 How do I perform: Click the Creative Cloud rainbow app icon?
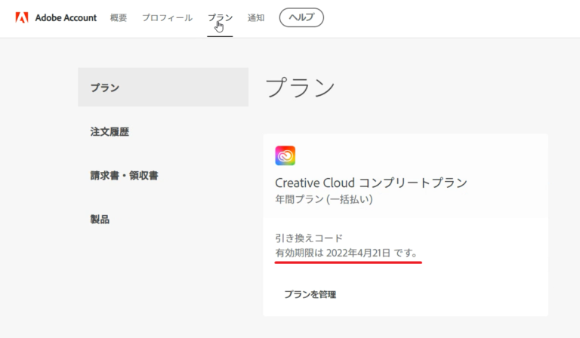click(285, 155)
